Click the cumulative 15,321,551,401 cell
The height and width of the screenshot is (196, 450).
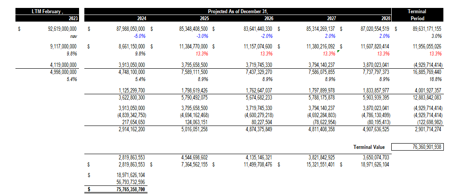[x=320, y=165]
